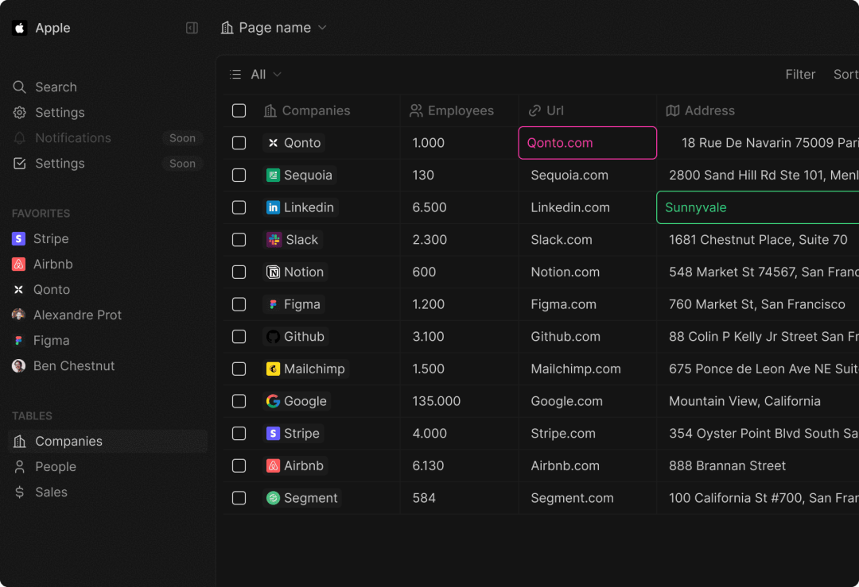Click the Stripe icon in Favorites
The width and height of the screenshot is (859, 587).
(x=18, y=238)
